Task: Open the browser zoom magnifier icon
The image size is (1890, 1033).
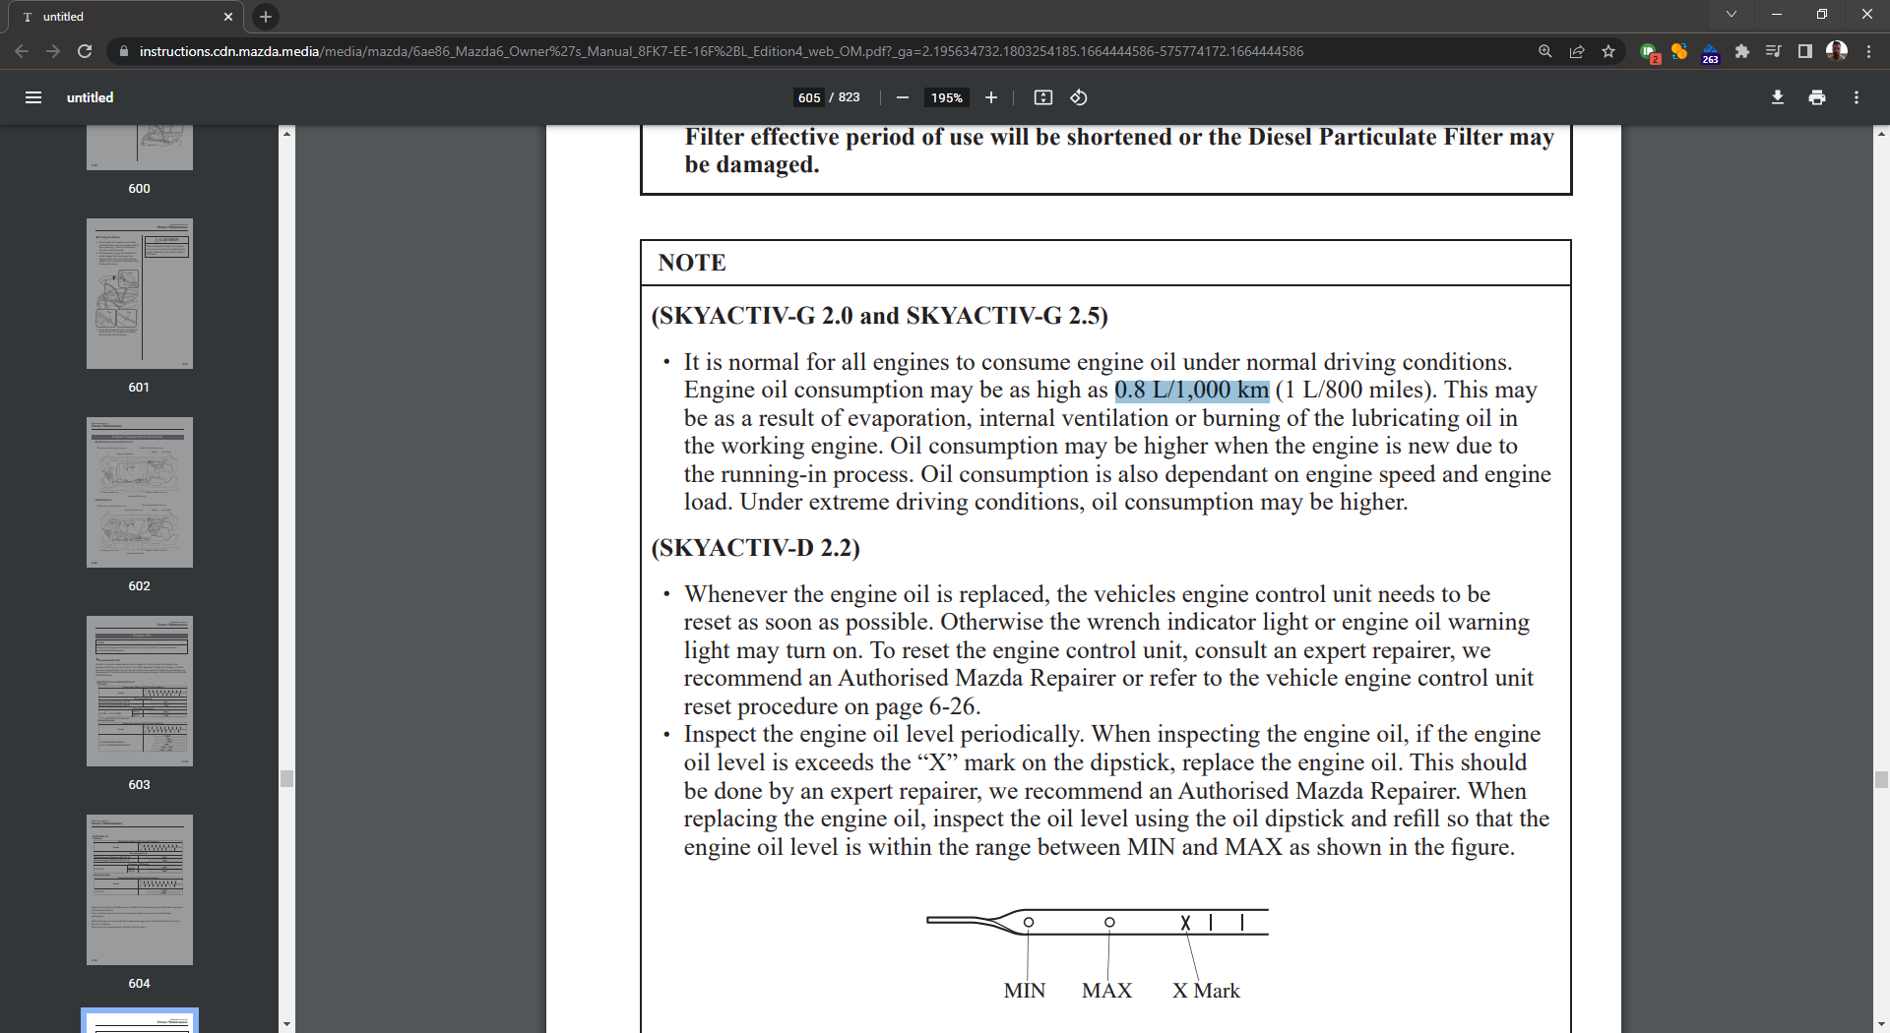Action: point(1545,51)
